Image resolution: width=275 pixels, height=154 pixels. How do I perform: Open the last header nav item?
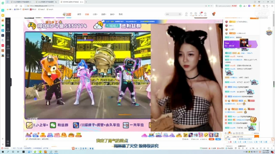121,14
